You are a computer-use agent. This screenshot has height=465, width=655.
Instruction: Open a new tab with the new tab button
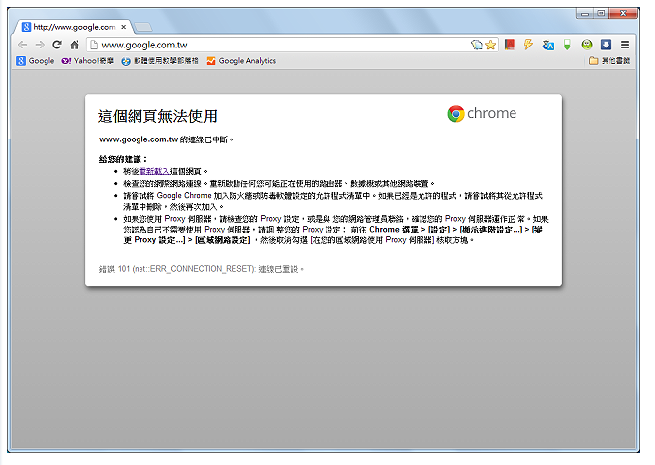143,27
